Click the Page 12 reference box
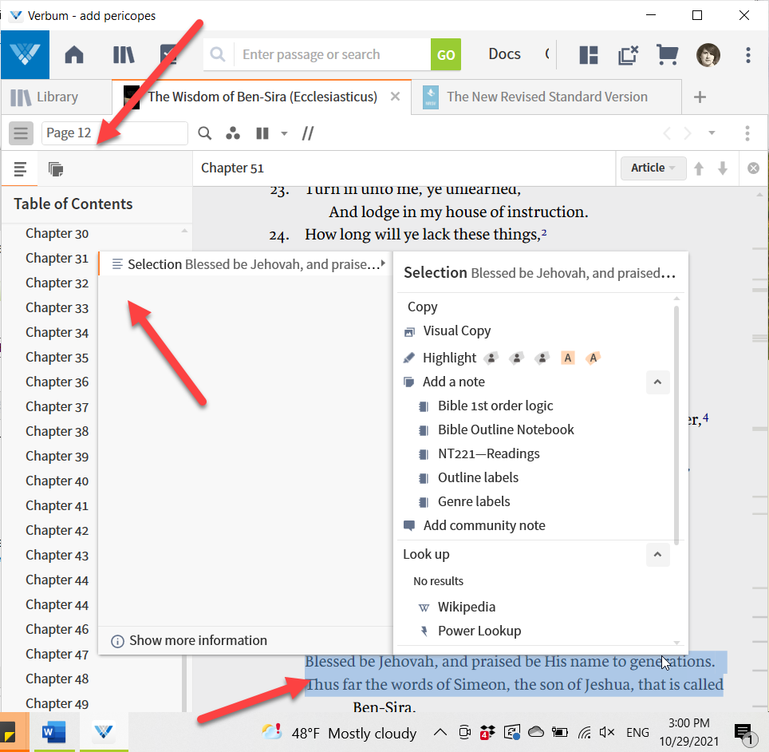769x752 pixels. click(114, 133)
